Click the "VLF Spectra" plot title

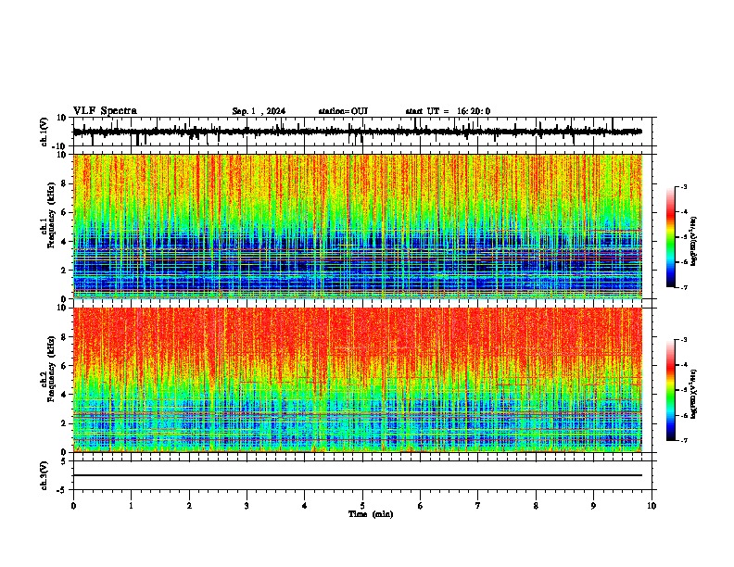105,111
